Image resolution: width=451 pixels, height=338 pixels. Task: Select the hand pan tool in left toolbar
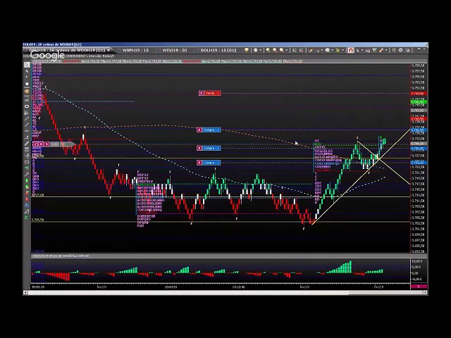pos(27,84)
